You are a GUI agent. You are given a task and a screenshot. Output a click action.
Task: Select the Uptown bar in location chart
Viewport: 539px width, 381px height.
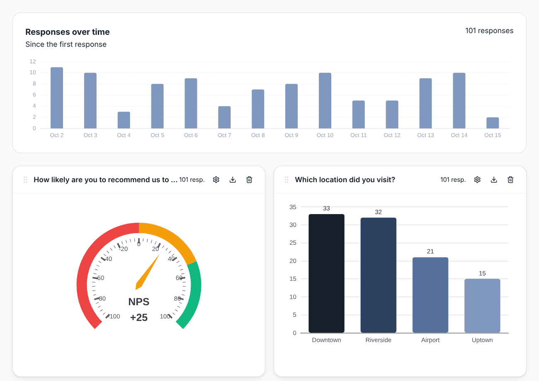482,306
